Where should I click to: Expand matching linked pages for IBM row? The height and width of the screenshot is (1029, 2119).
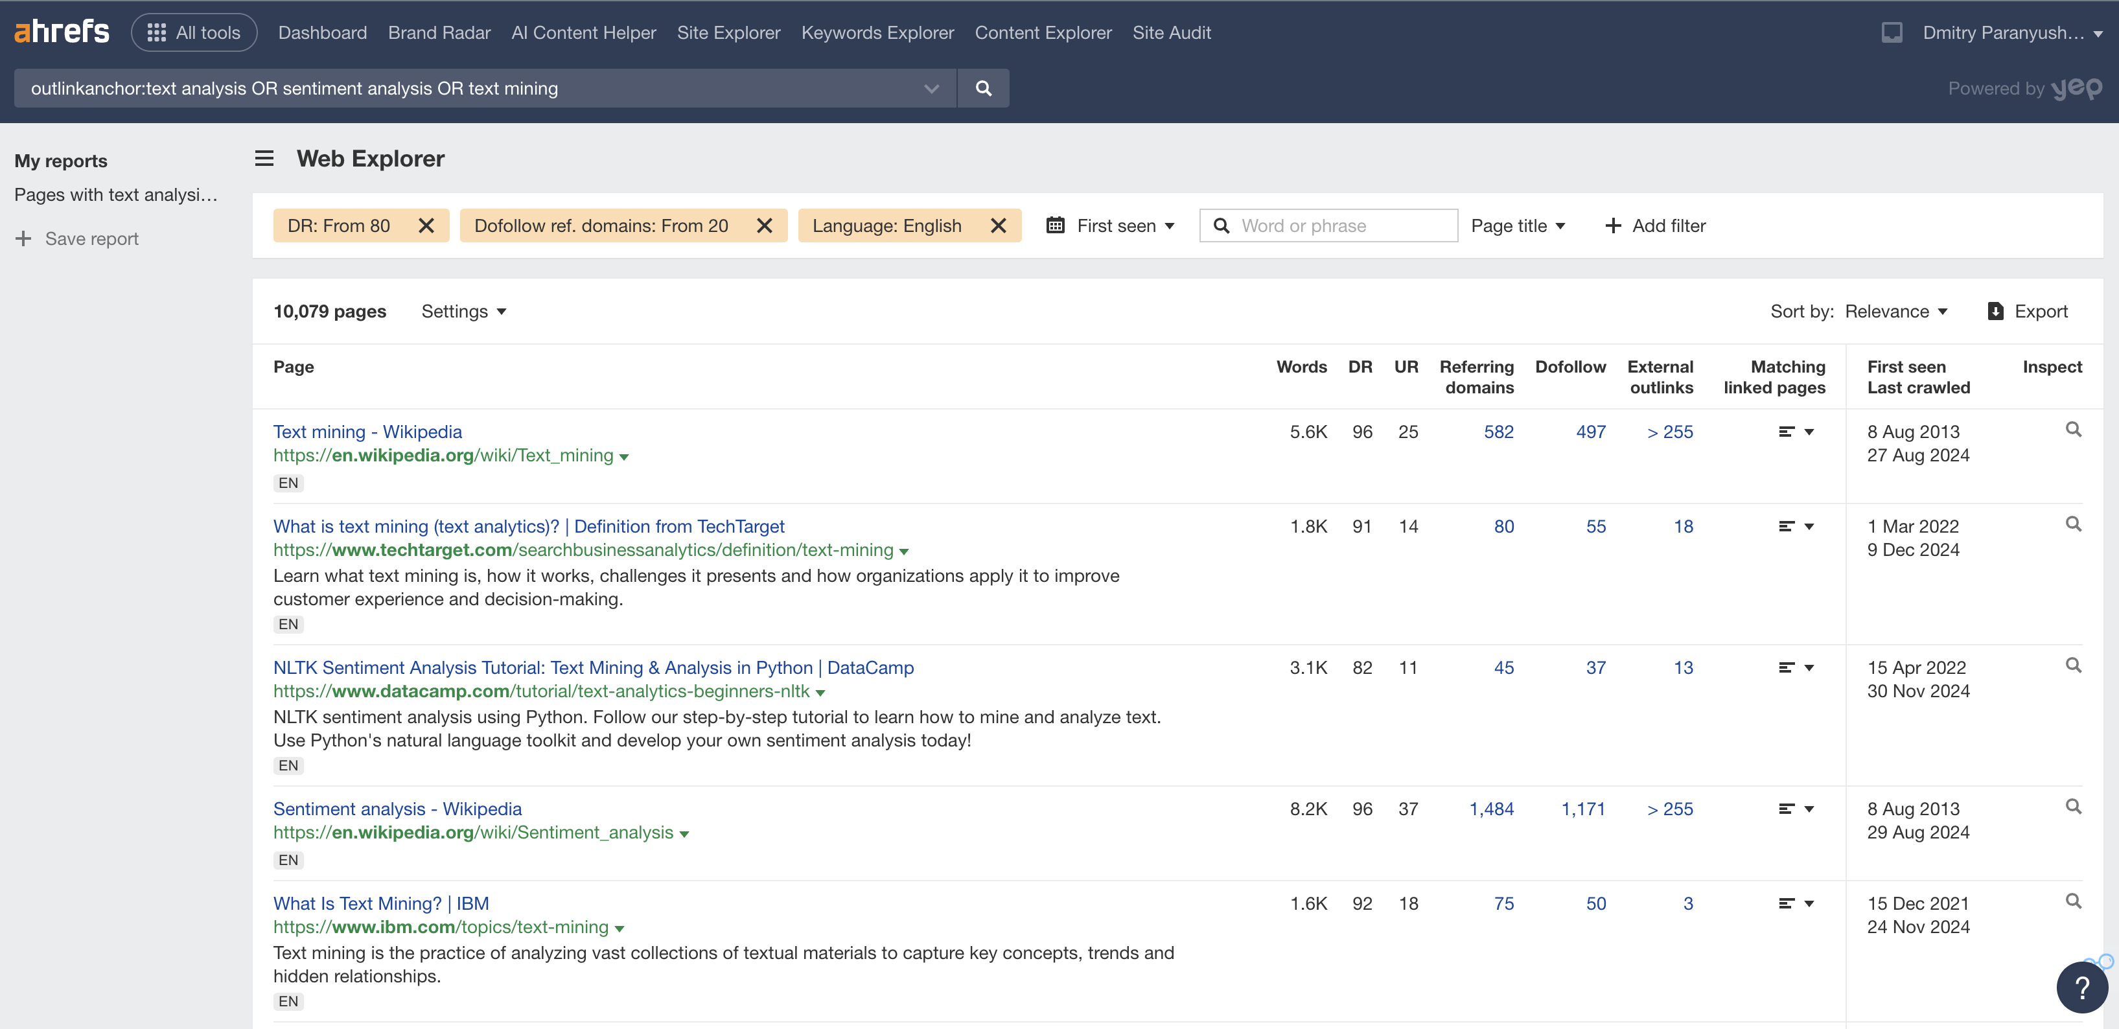click(1796, 903)
